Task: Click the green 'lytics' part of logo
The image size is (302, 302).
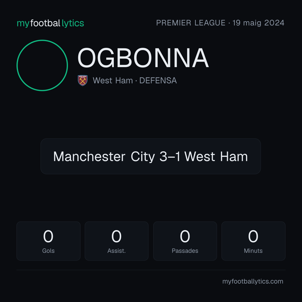Action: (73, 23)
